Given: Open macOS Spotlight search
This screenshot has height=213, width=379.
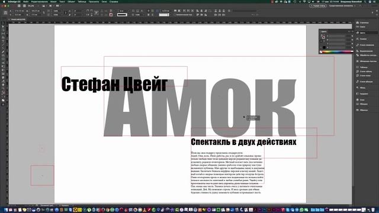Looking at the screenshot, I should pyautogui.click(x=365, y=2).
